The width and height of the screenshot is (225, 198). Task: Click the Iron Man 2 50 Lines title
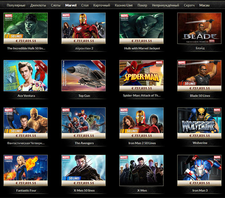click(142, 143)
